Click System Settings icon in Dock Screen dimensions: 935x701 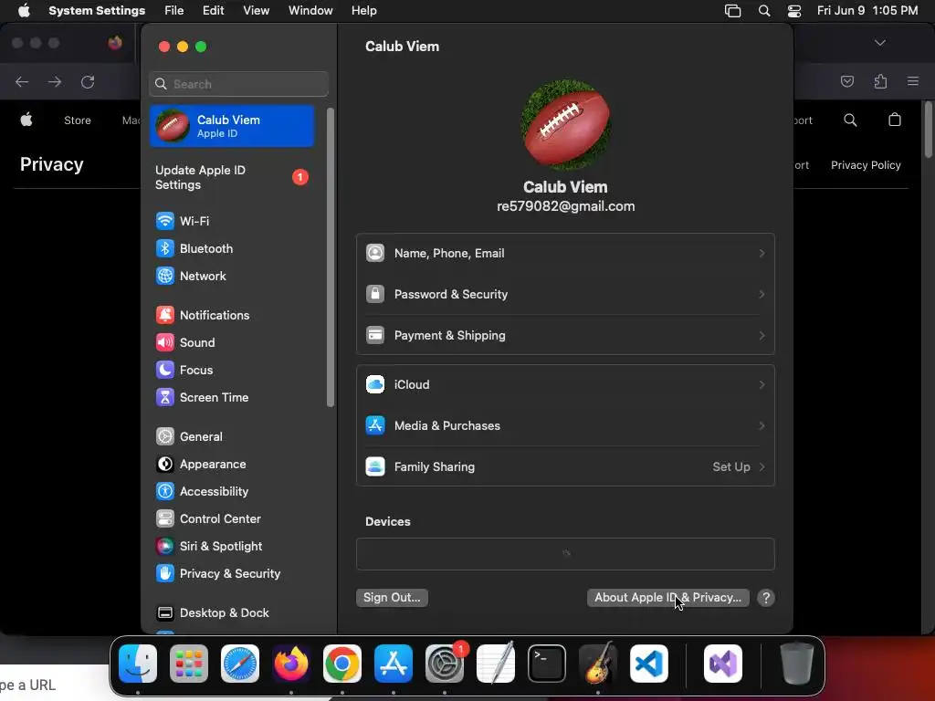[445, 664]
